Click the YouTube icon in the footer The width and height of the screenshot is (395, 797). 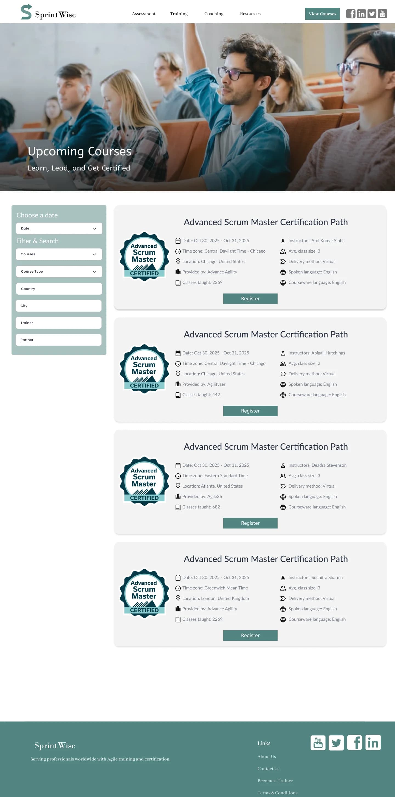click(318, 743)
